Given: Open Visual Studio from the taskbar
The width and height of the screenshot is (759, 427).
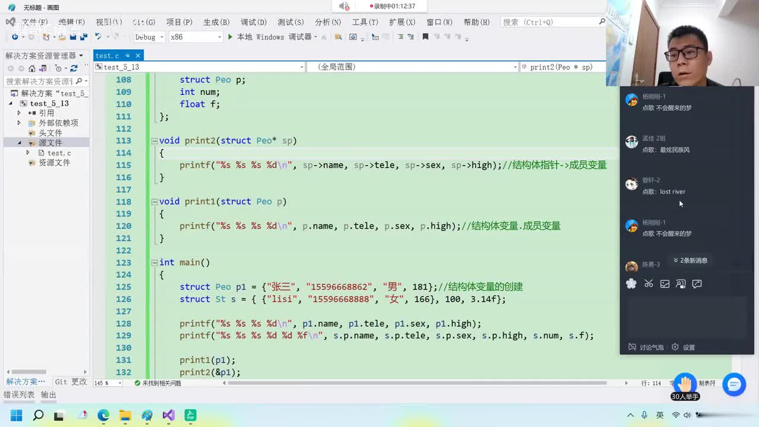Looking at the screenshot, I should (x=168, y=415).
